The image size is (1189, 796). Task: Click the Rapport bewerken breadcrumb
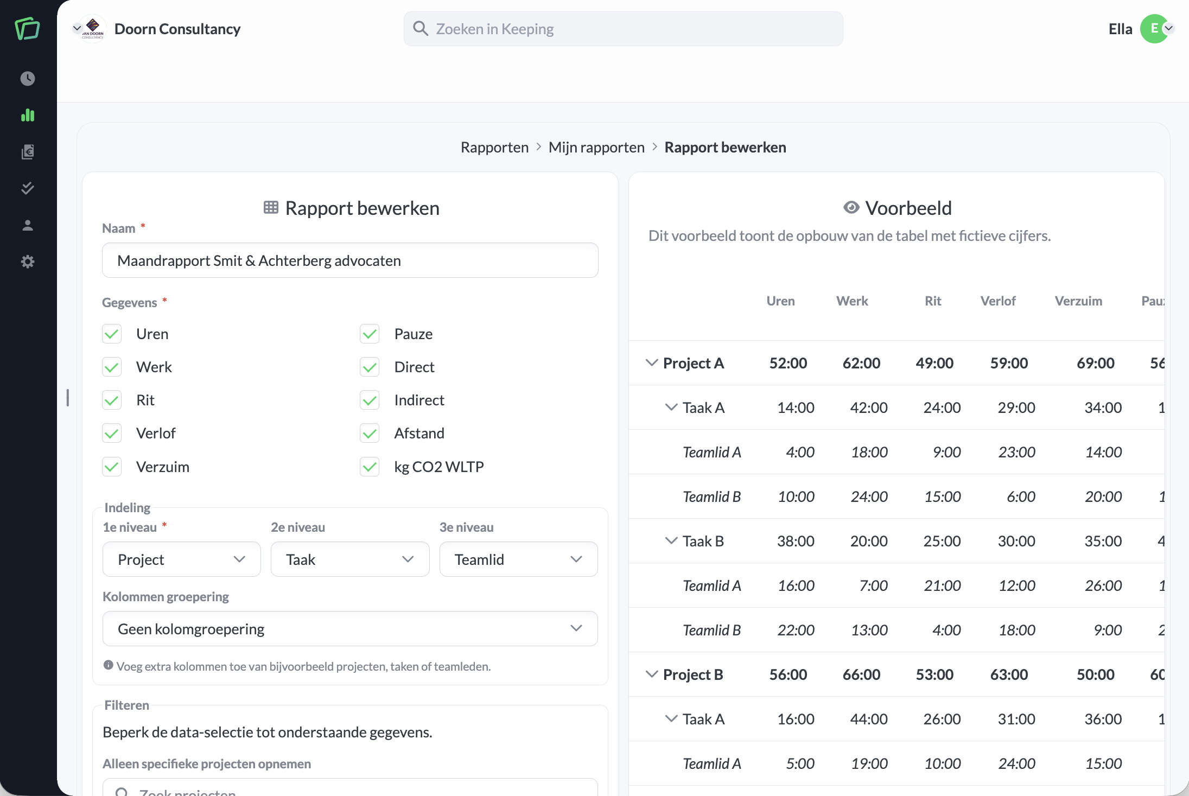coord(725,147)
